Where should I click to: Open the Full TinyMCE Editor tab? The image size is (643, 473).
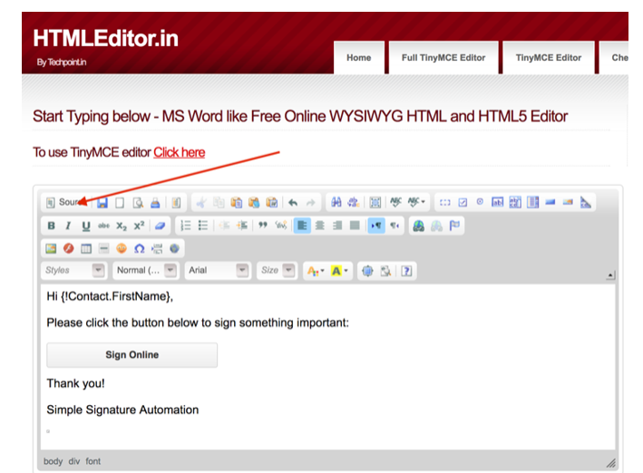click(443, 58)
